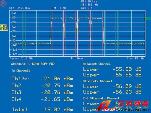Select the CLRWR trace mode label

[x=4, y=29]
